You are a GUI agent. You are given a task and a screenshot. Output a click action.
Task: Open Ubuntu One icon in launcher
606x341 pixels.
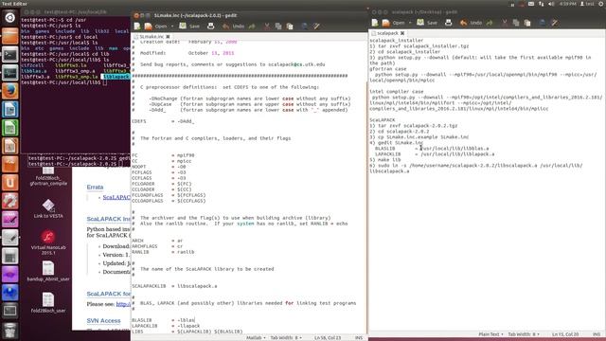click(x=10, y=183)
